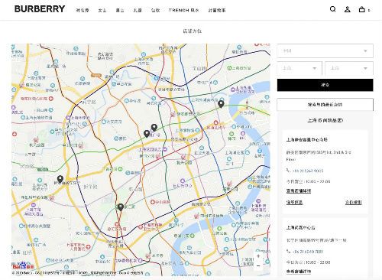Select the southern map pin at the bottom
382x280 pixels.
pyautogui.click(x=121, y=207)
